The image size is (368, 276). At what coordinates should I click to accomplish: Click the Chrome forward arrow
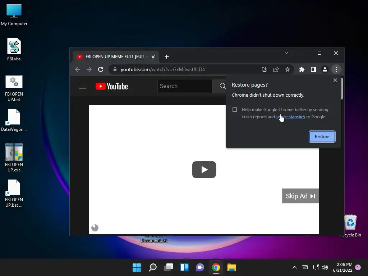tap(89, 69)
